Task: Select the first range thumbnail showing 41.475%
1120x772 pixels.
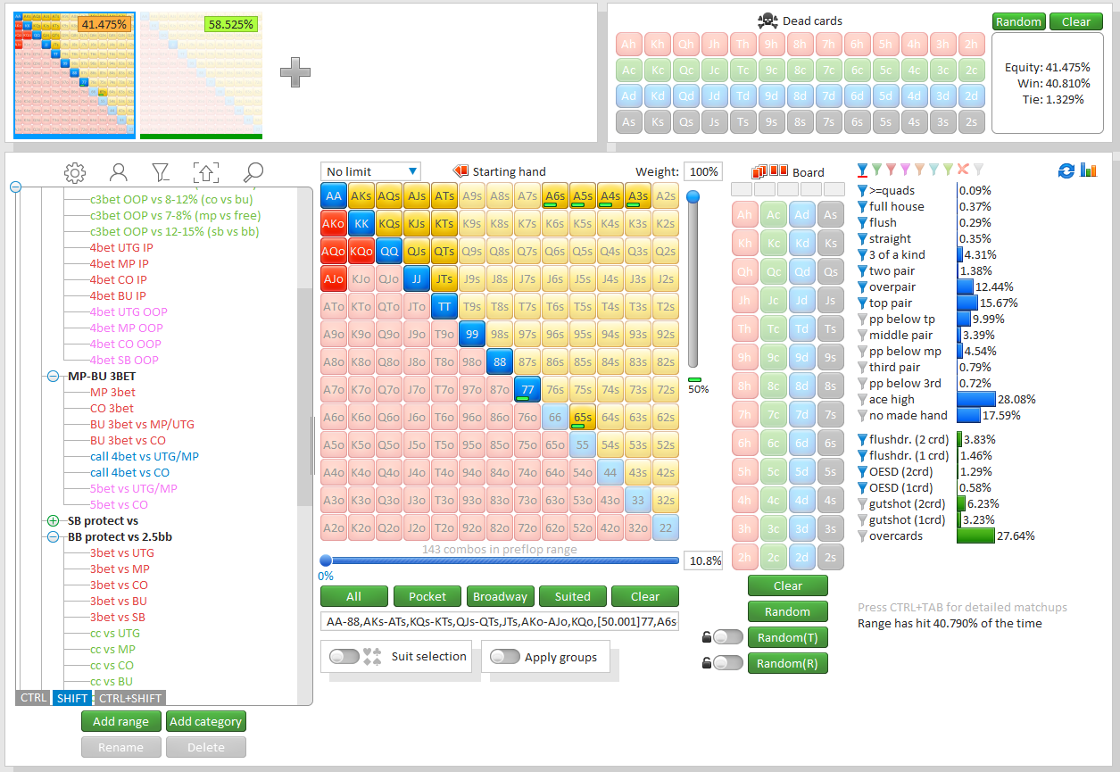Action: 74,76
